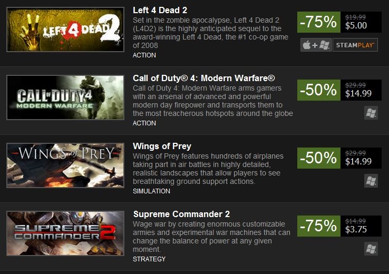The height and width of the screenshot is (274, 389).
Task: Open the Left 4 Dead 2 title link
Action: [x=160, y=10]
